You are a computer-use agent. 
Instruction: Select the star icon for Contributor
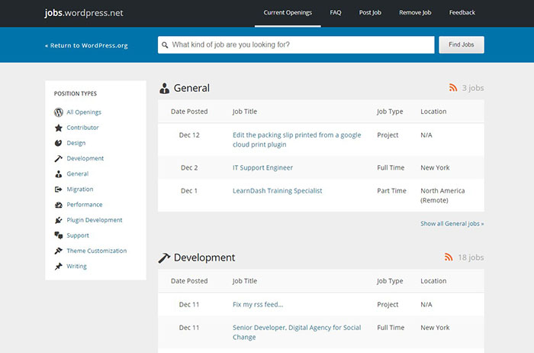pos(59,128)
